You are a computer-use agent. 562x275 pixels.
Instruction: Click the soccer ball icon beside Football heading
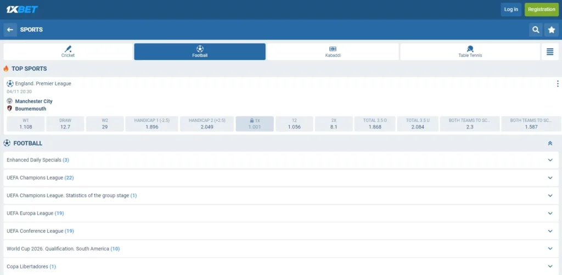(7, 143)
